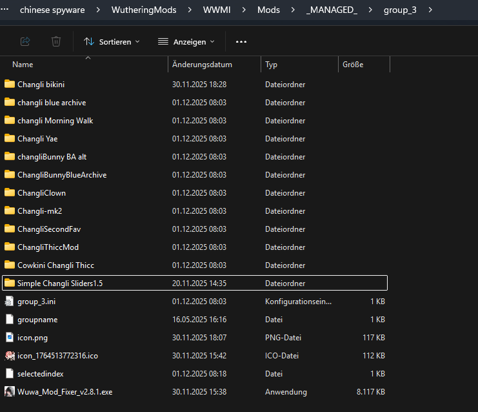Click the group_3 breadcrumb
The width and height of the screenshot is (478, 412).
[x=400, y=10]
